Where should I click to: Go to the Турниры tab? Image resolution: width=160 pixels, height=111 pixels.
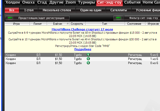pyautogui.click(x=87, y=3)
